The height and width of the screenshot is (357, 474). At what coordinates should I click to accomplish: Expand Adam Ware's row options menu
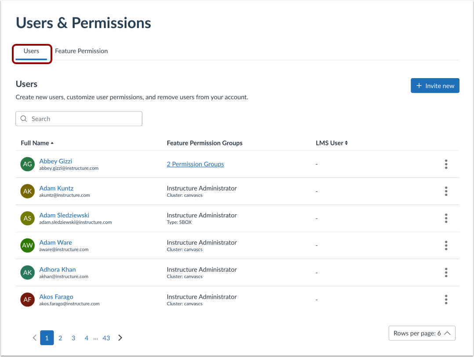[x=446, y=245]
